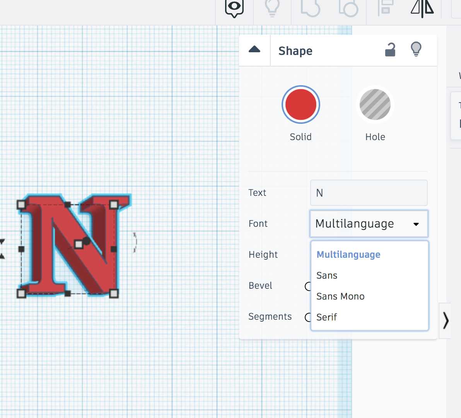This screenshot has height=418, width=461.
Task: Click the bottom-middle edge handle of N
Action: tap(67, 293)
